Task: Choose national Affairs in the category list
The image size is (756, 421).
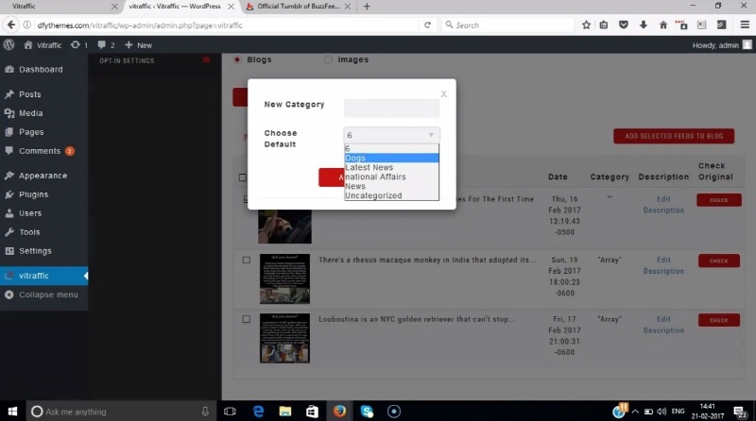Action: click(391, 177)
